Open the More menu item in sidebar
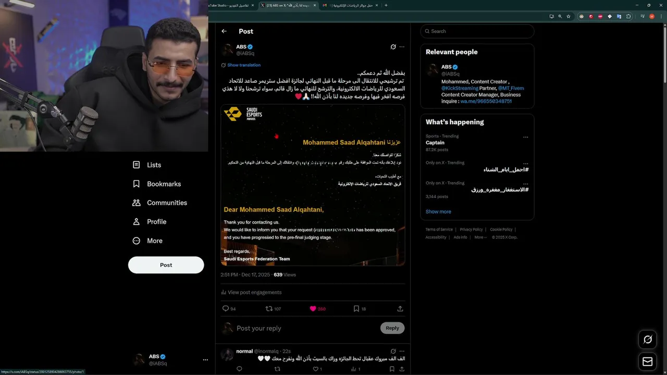 point(147,241)
